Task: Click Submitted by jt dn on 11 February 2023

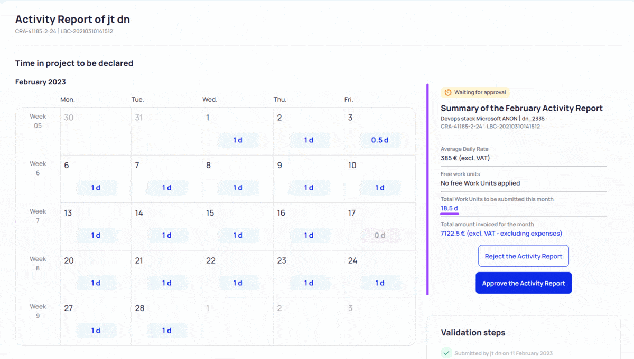Action: tap(504, 353)
